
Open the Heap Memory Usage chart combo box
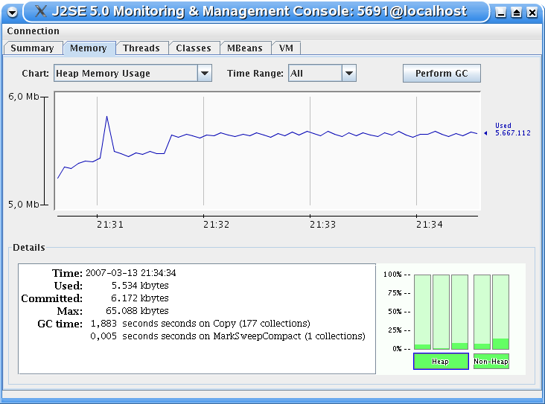click(133, 74)
